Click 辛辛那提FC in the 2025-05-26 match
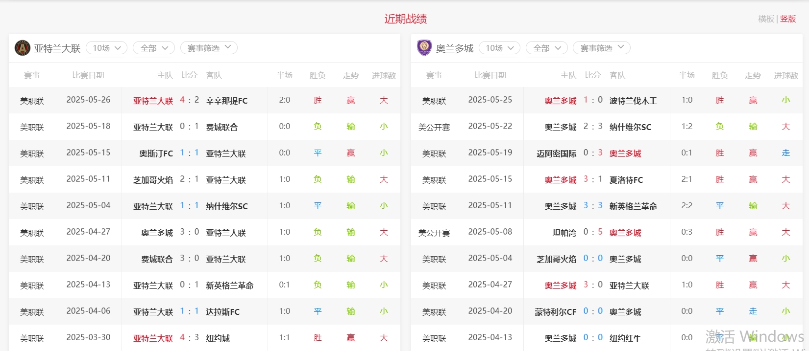This screenshot has width=809, height=351. click(226, 101)
